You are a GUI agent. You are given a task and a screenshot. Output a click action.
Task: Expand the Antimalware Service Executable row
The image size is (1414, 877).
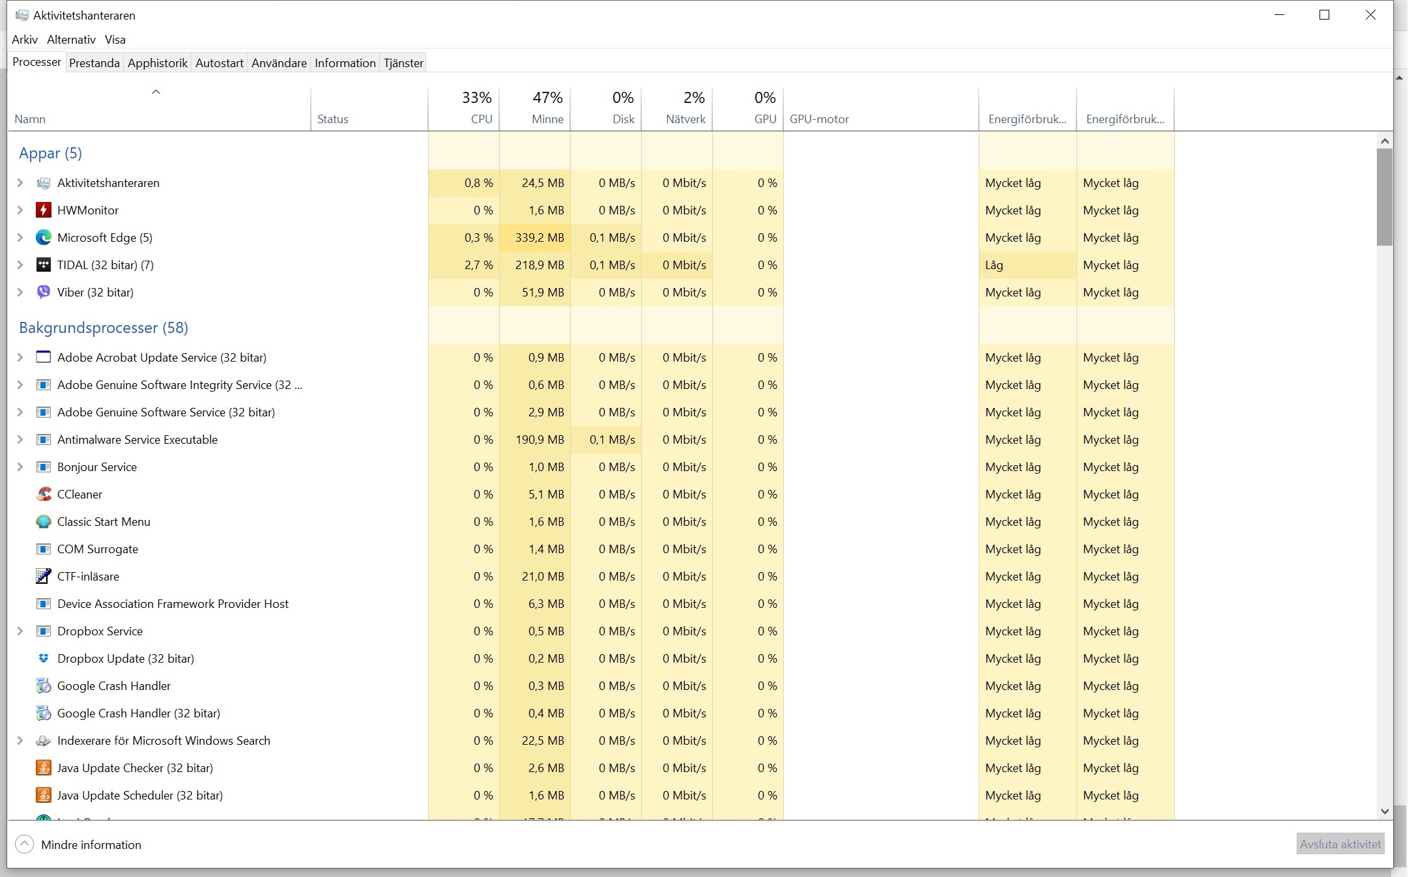pos(20,440)
